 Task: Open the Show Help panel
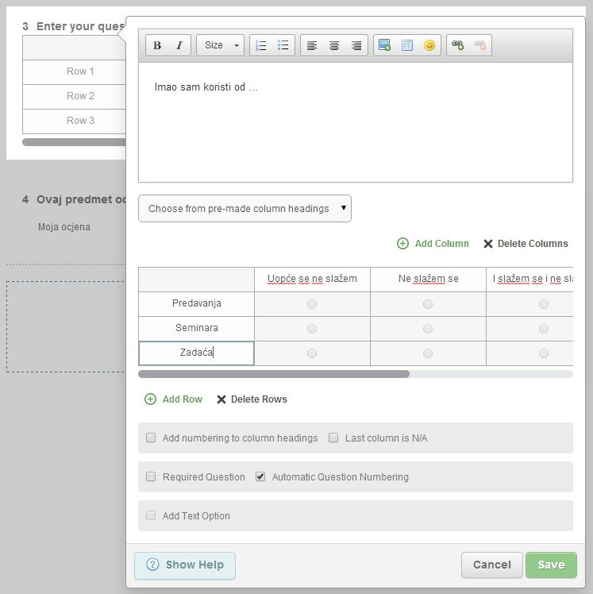pyautogui.click(x=185, y=565)
